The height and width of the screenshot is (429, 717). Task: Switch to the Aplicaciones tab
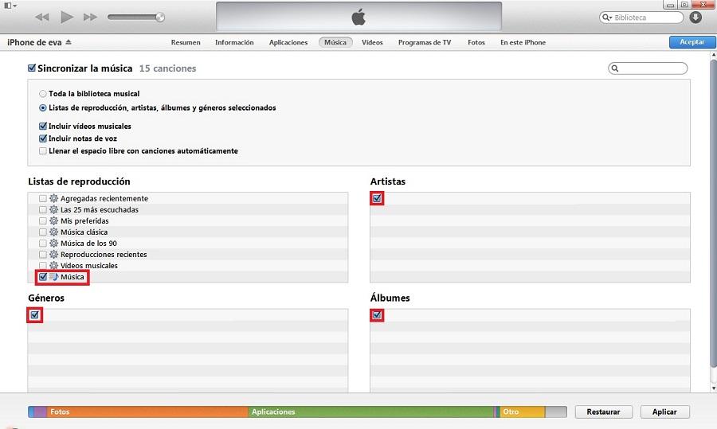click(288, 42)
